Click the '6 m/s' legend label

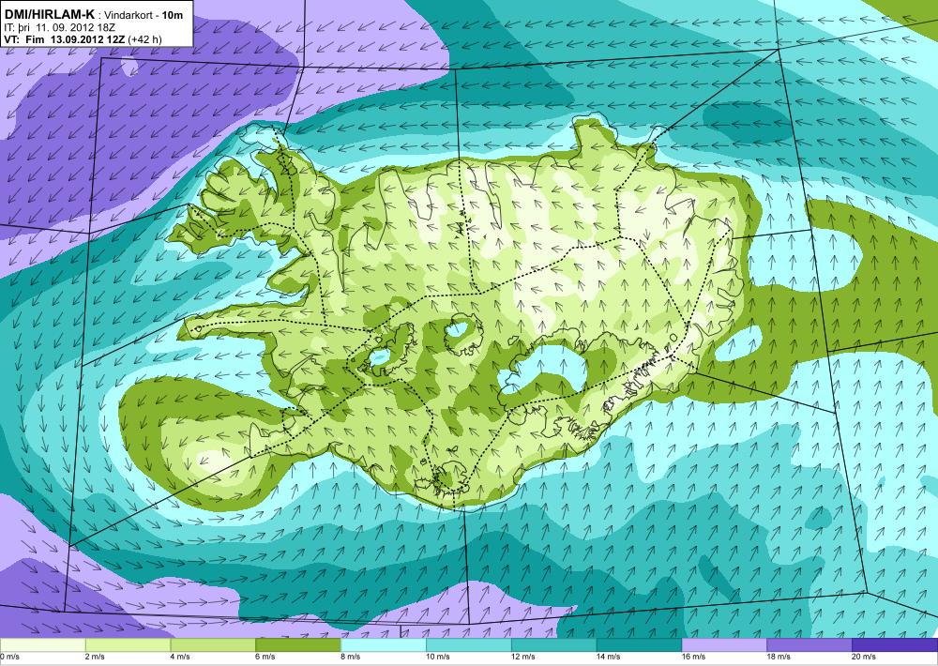[265, 657]
